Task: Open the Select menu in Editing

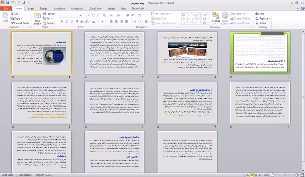Action: [262, 23]
